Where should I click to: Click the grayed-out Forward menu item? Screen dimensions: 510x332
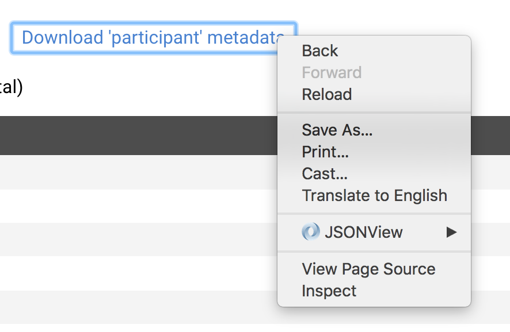tap(332, 72)
